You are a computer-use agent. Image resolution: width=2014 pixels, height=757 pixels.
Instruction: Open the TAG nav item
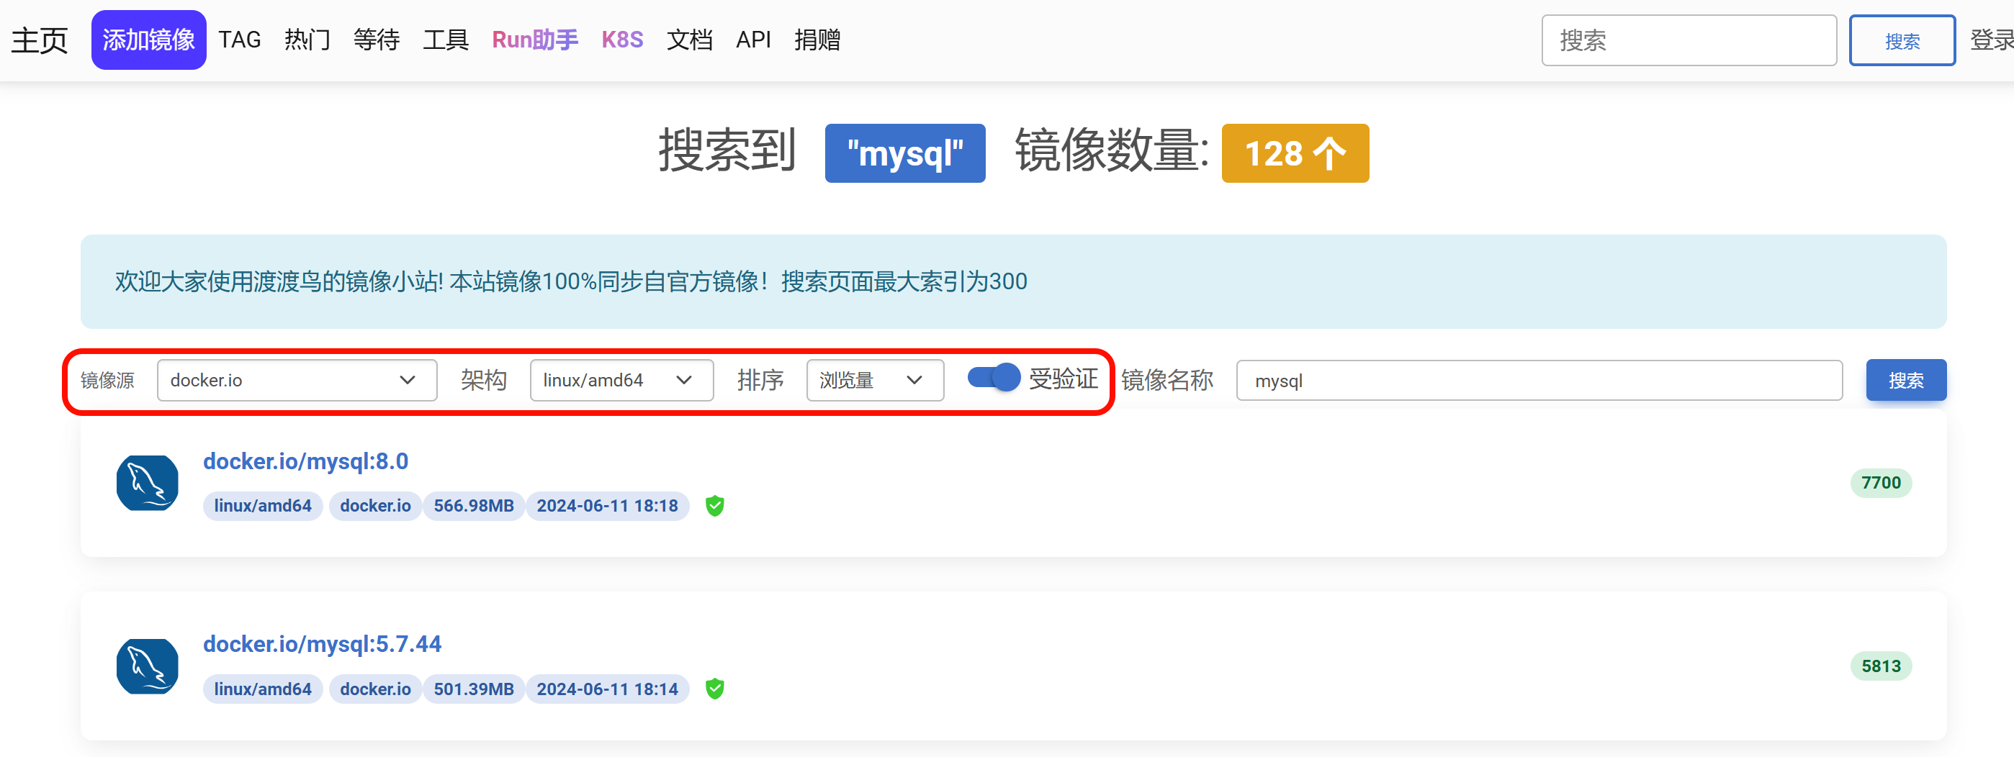pyautogui.click(x=239, y=40)
